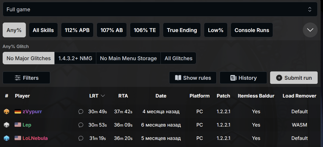Screen dimensions: 323x147
Task: Expand more categories with the chevron button
Action: coord(310,30)
